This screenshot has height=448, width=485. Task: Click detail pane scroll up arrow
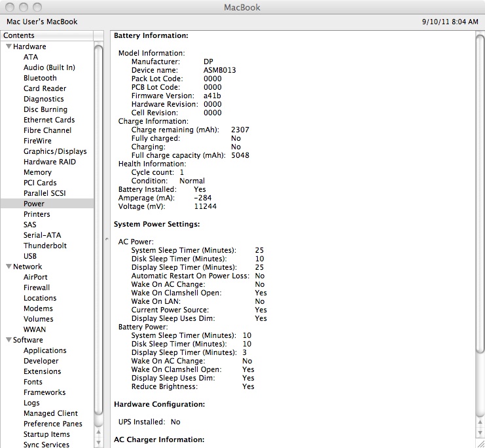pos(480,422)
